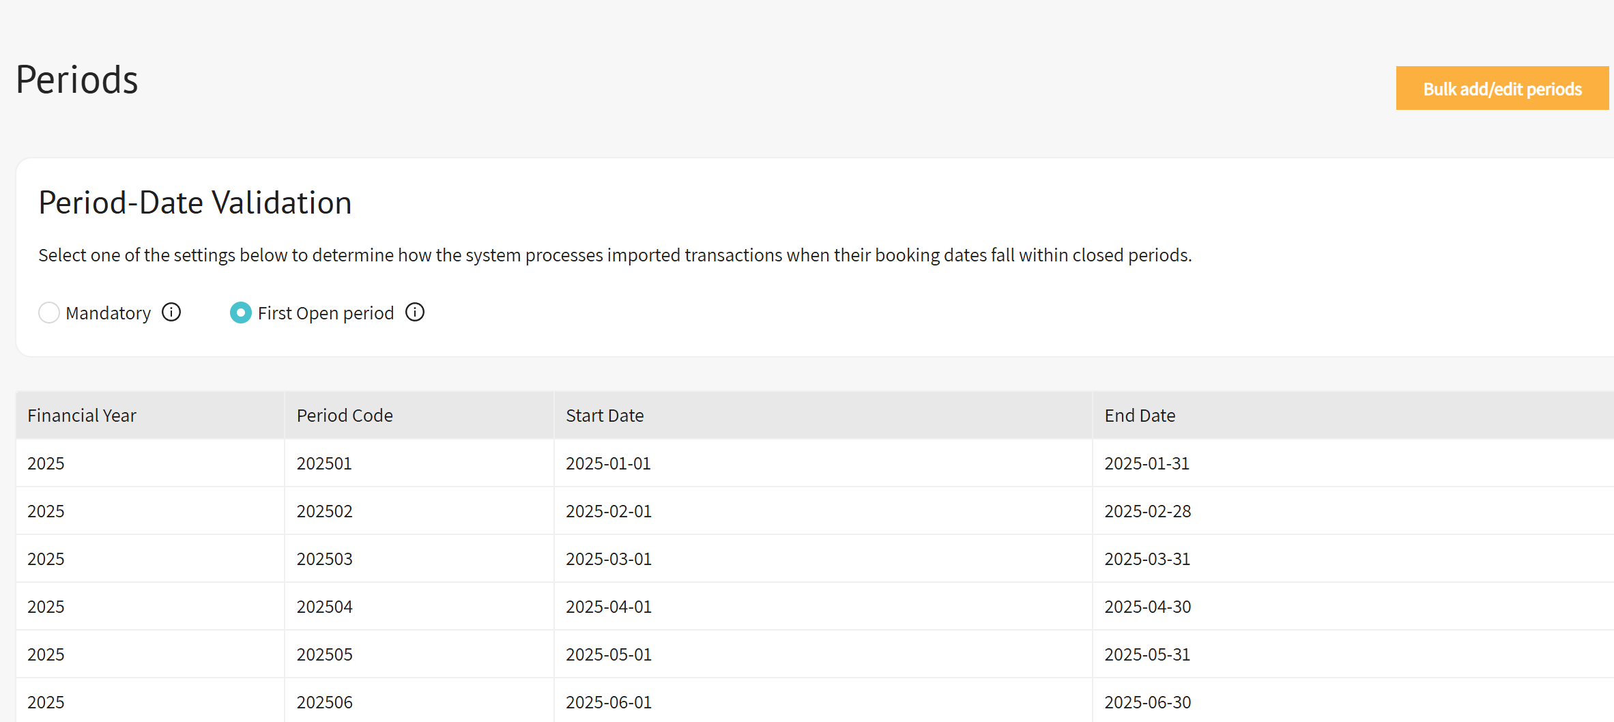This screenshot has width=1614, height=722.
Task: Select period code 202501 cell
Action: pos(324,463)
